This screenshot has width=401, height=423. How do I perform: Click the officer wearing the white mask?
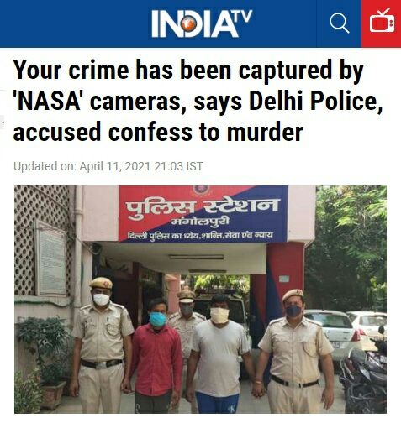[x=102, y=346]
